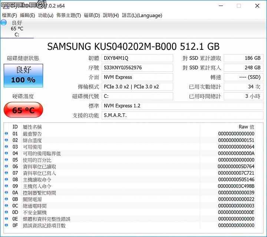Select the 媒體和資料完整性錯誤 attribute row
Screen dimensions: 267x237
(x=129, y=219)
